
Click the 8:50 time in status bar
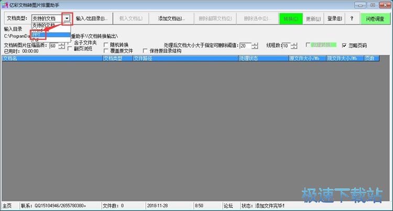tap(199, 206)
